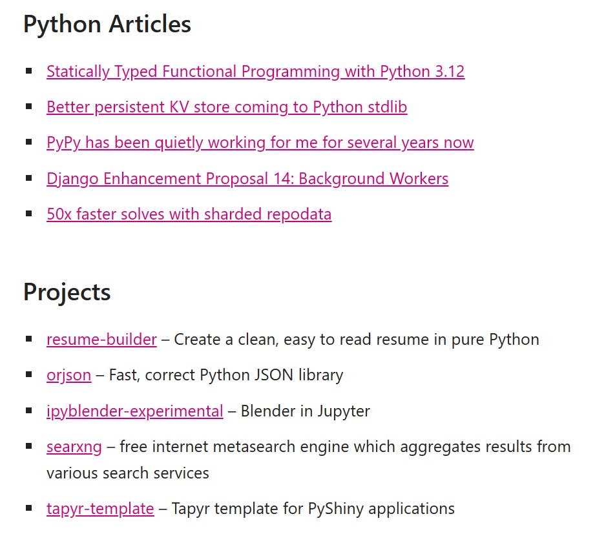This screenshot has width=595, height=534.
Task: Open Better persistent KV store article
Action: click(x=227, y=107)
